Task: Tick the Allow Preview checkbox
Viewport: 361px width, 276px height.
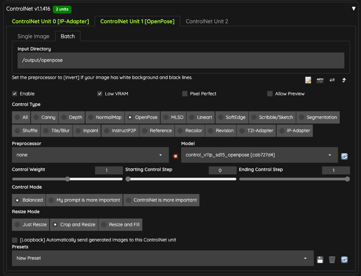Action: [270, 94]
